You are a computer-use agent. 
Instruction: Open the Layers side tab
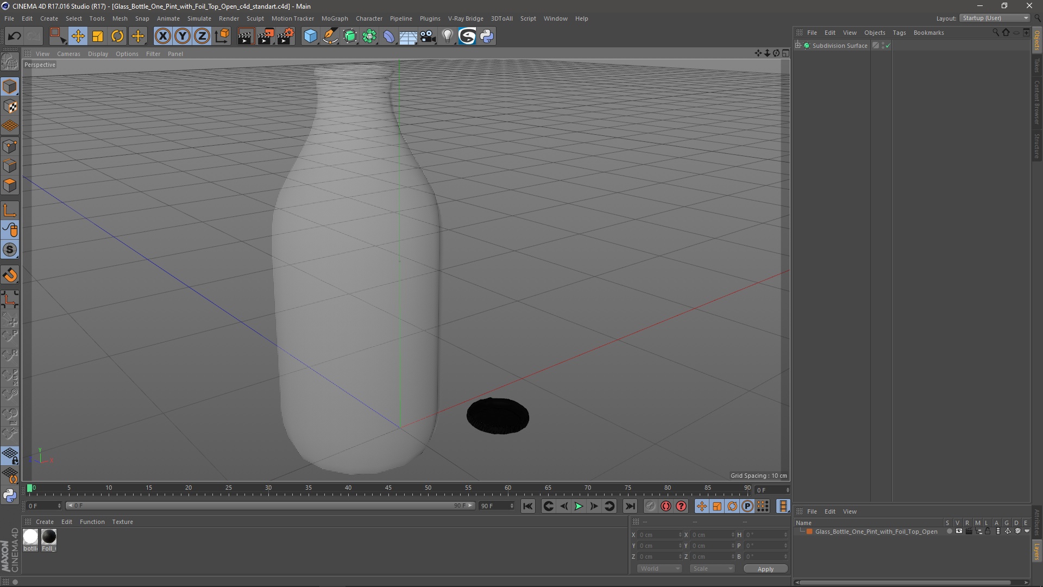click(x=1036, y=551)
